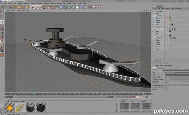The height and width of the screenshot is (115, 189).
Task: Click the black material tag on Plane
Action: tap(173, 25)
